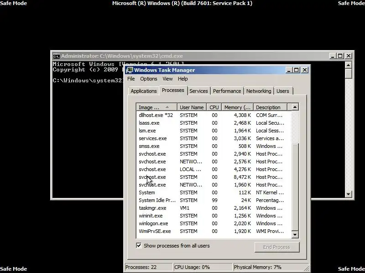Toggle Show processes from all users checkbox

tap(139, 246)
